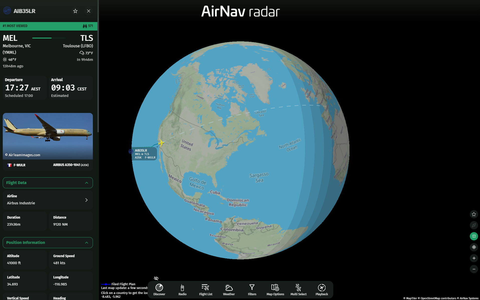Click the Longitude -116.985 value
The height and width of the screenshot is (300, 480).
coord(60,284)
